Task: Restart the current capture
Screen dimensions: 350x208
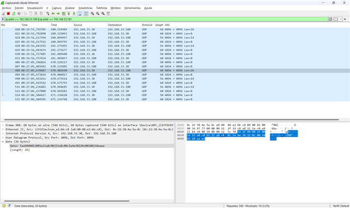Action: click(x=14, y=14)
